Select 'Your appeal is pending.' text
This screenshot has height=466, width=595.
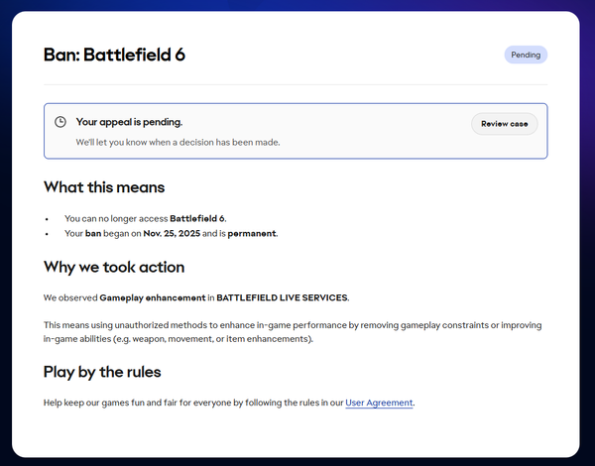(129, 122)
